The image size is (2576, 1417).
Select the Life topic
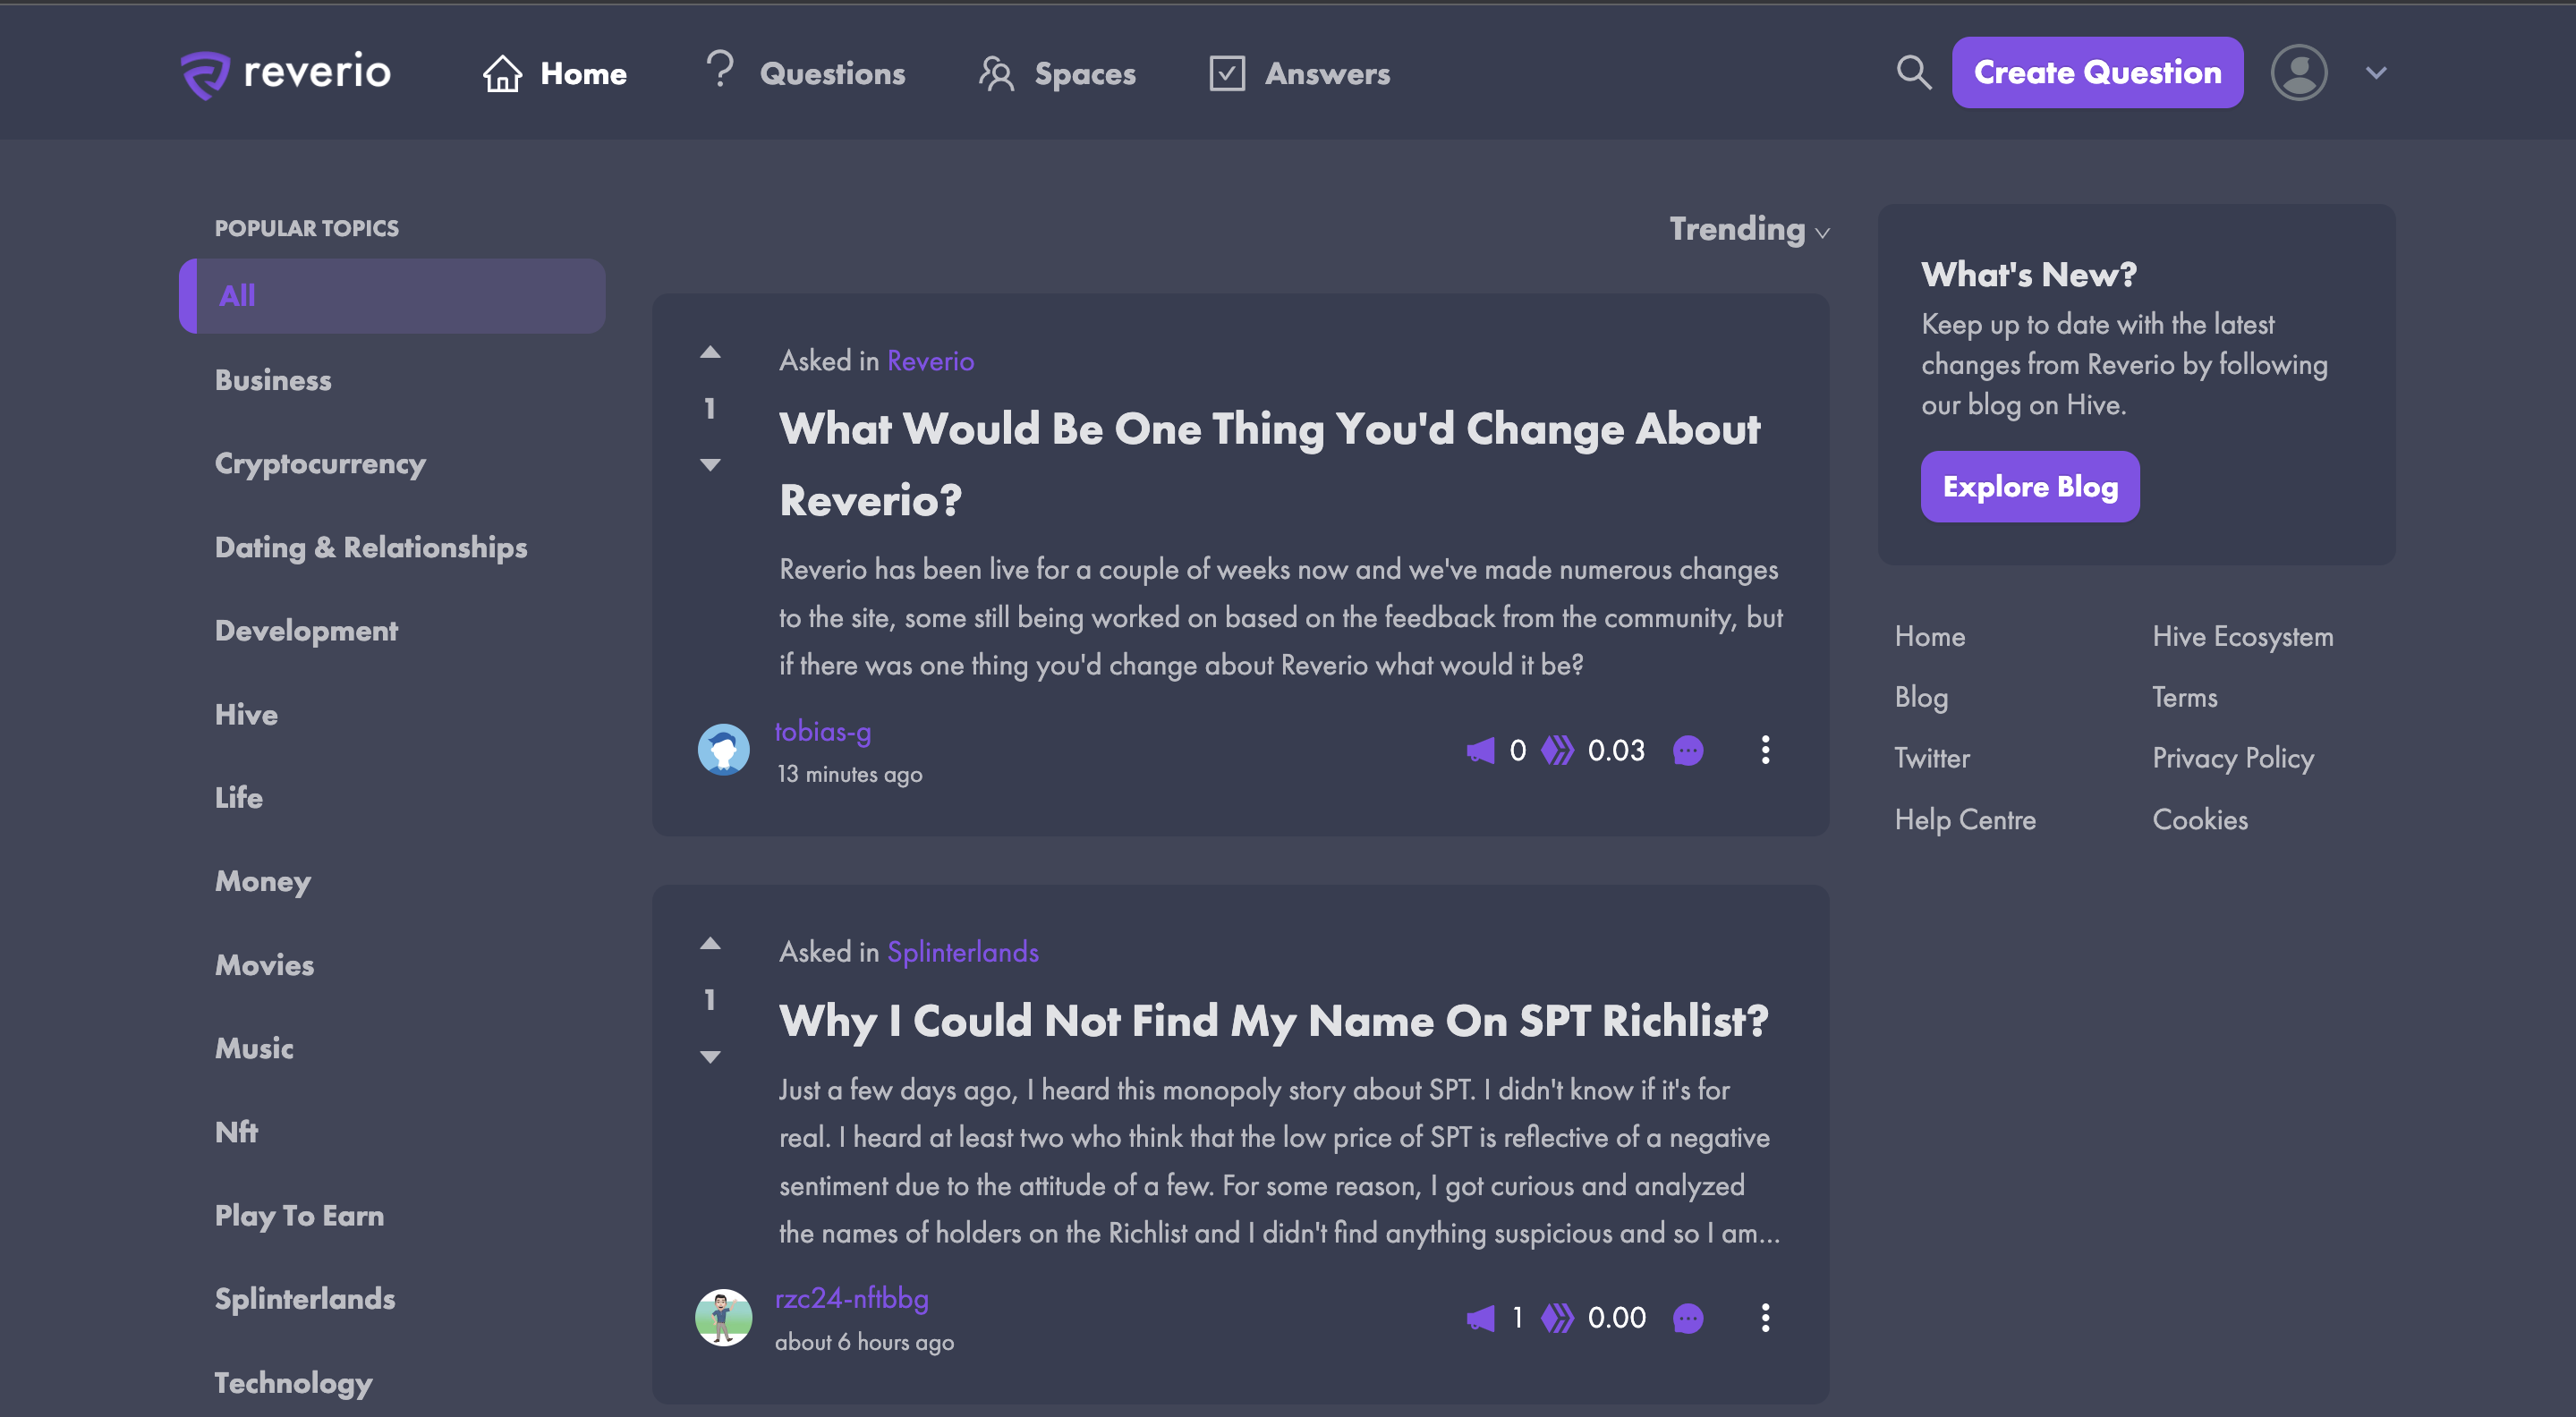tap(238, 798)
